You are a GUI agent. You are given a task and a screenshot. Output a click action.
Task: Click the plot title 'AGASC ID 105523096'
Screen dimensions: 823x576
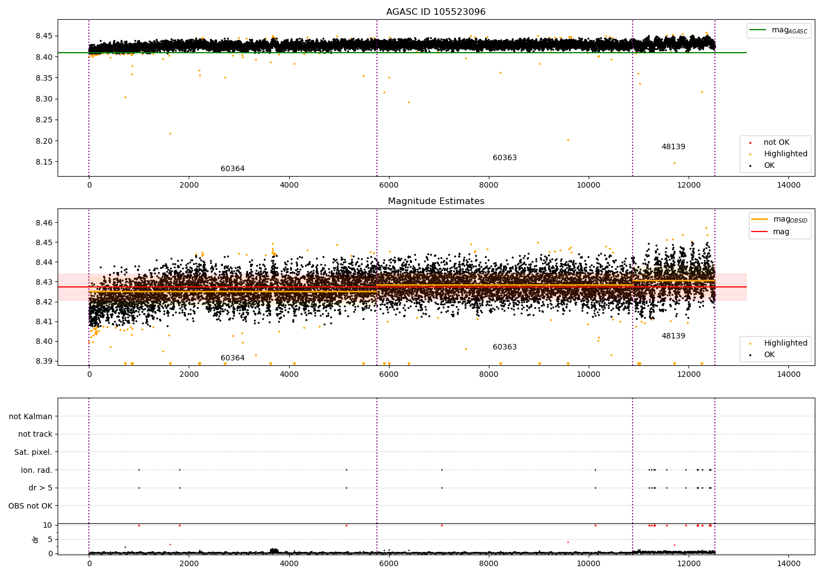pos(436,12)
